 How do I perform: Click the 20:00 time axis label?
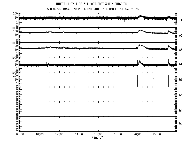tap(138, 134)
